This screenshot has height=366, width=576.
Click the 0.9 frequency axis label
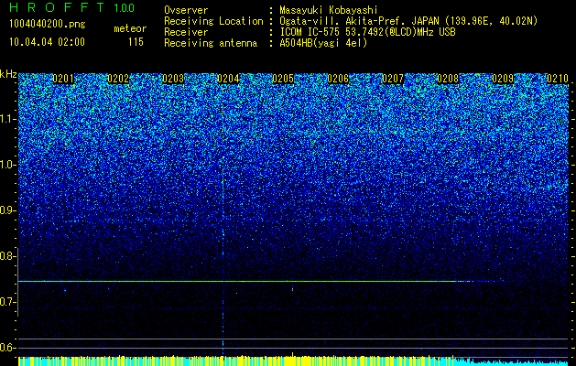[7, 210]
